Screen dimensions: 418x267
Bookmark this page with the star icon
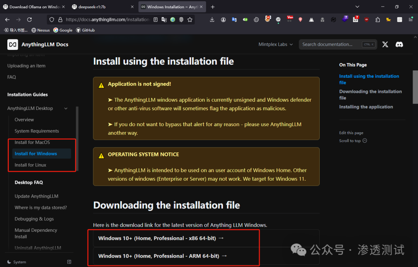pyautogui.click(x=190, y=19)
